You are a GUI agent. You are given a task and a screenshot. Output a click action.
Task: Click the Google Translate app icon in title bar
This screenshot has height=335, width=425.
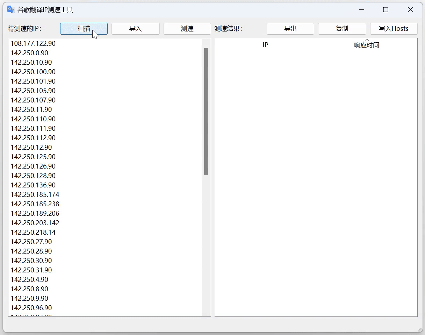pyautogui.click(x=11, y=10)
